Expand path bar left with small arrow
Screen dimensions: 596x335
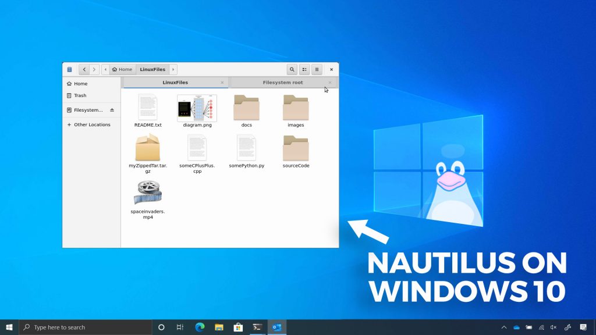click(105, 70)
